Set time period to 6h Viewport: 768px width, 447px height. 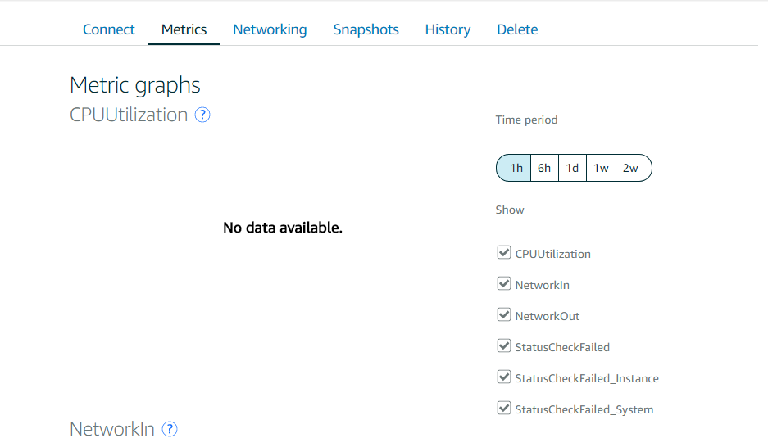click(544, 168)
